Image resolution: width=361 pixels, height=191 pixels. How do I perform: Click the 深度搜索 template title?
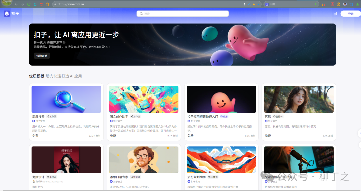pos(38,117)
